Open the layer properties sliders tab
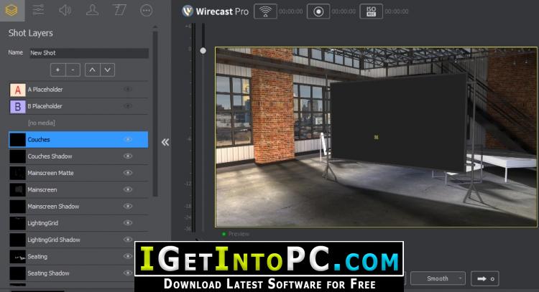 point(38,10)
